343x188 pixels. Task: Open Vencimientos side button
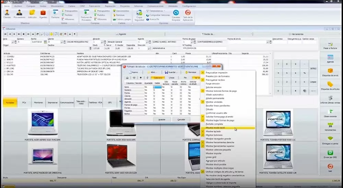pyautogui.click(x=330, y=127)
